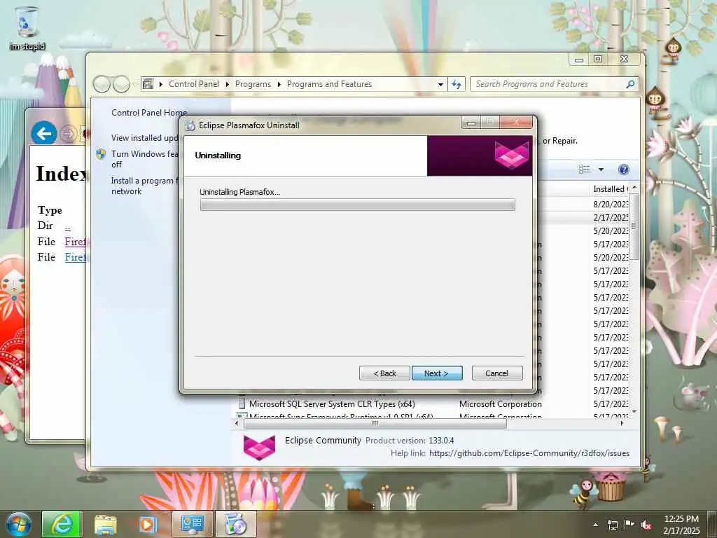Click the change view icon
The image size is (717, 538).
[x=585, y=170]
